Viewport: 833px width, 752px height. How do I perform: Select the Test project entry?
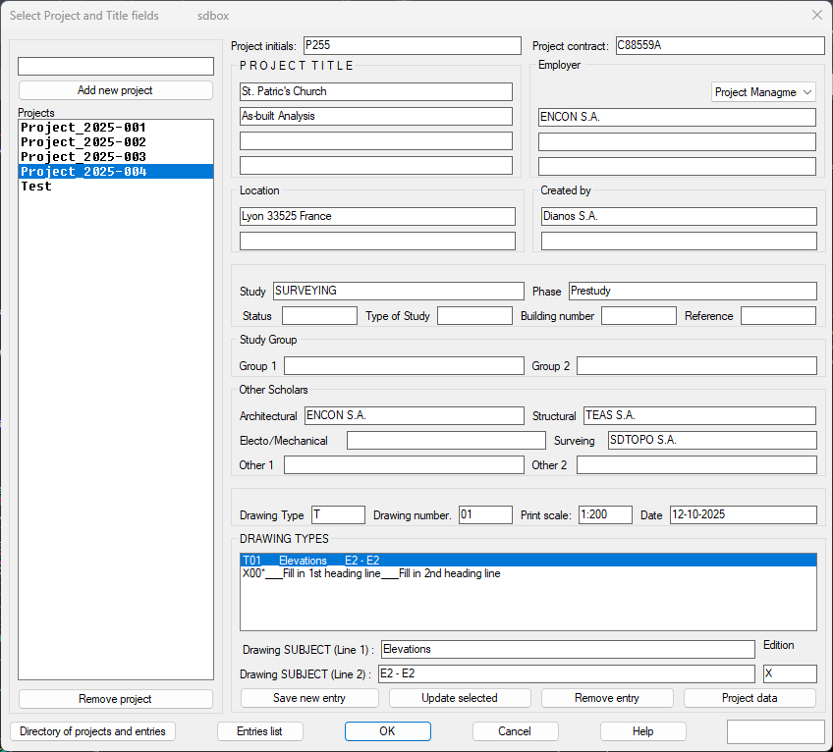click(116, 187)
